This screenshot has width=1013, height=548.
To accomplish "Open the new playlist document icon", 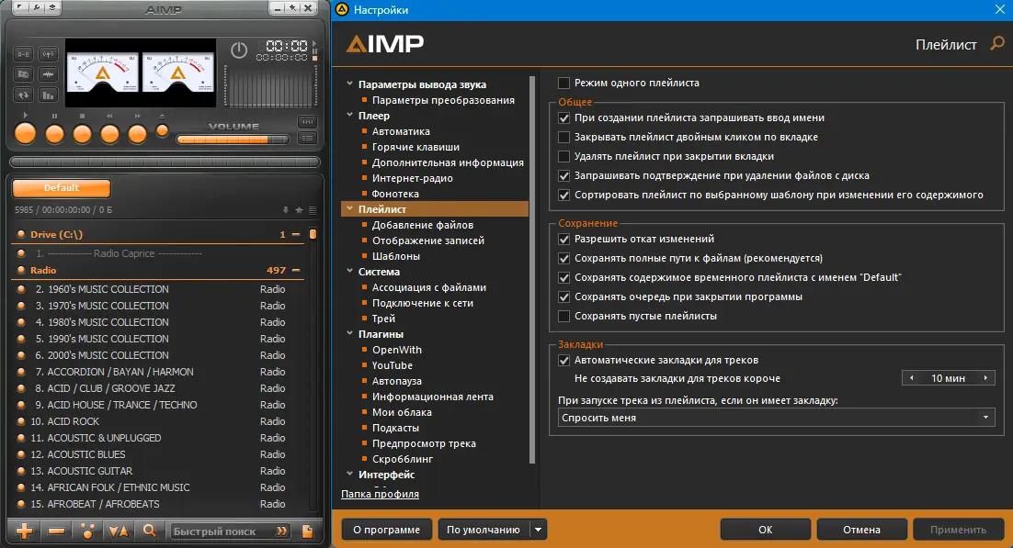I will coord(309,531).
